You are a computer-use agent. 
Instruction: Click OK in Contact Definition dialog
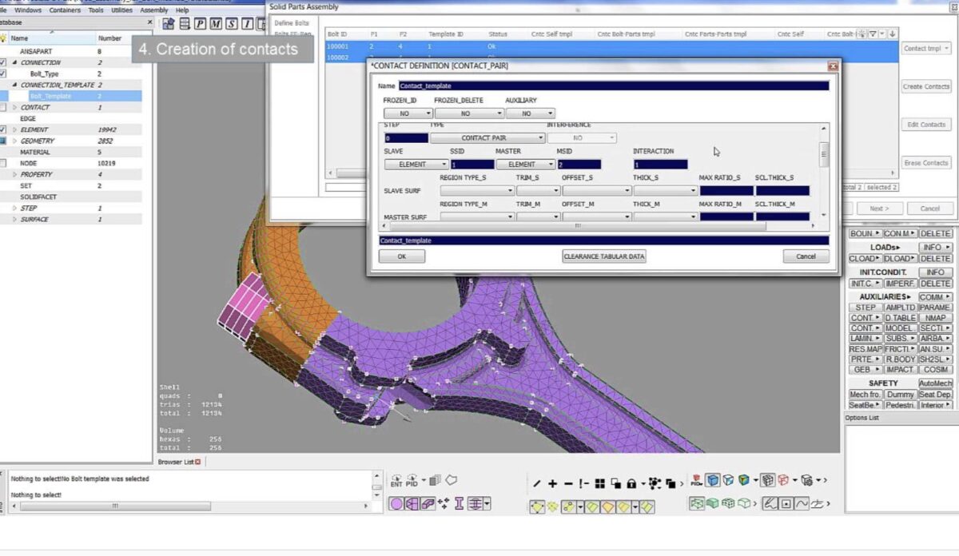click(x=401, y=256)
